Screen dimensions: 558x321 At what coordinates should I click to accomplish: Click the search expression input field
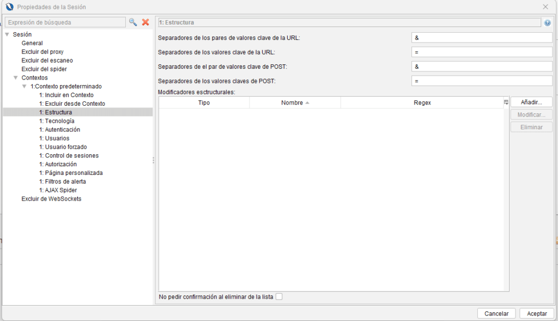click(x=65, y=22)
